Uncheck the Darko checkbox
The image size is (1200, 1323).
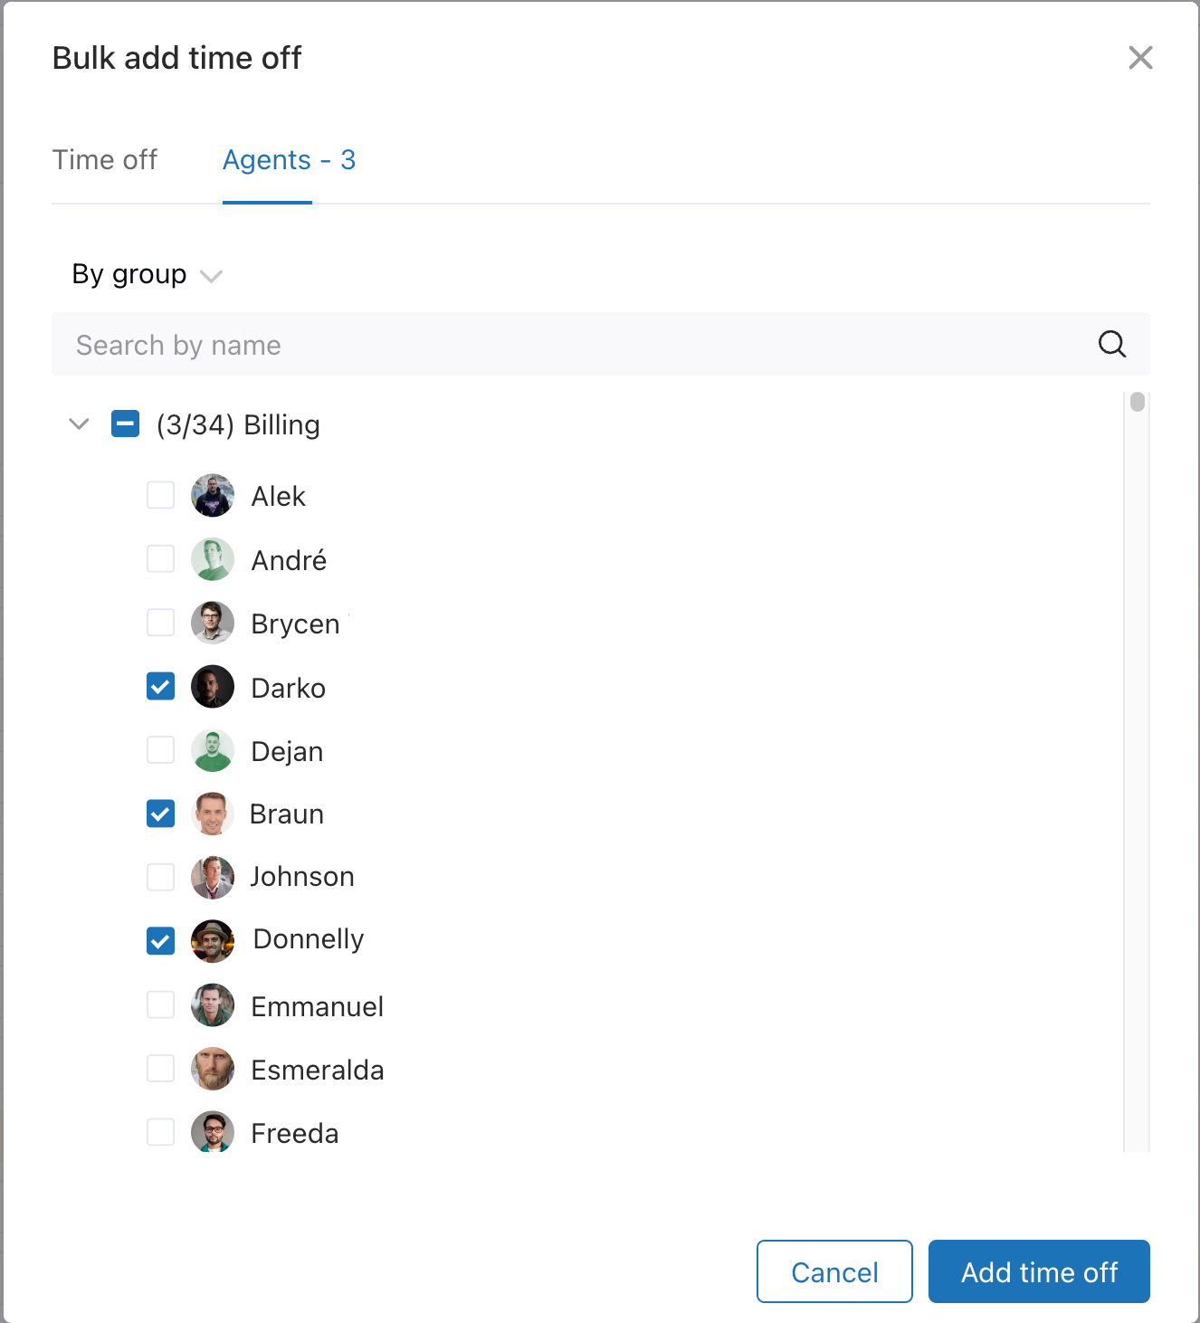[161, 687]
